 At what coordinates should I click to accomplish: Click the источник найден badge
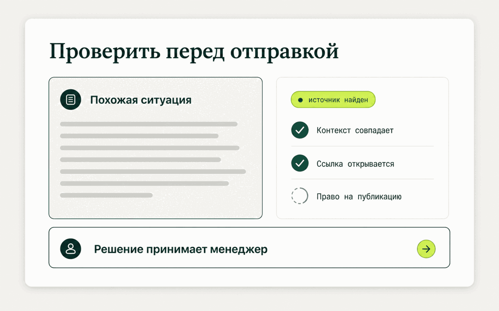[x=333, y=100]
